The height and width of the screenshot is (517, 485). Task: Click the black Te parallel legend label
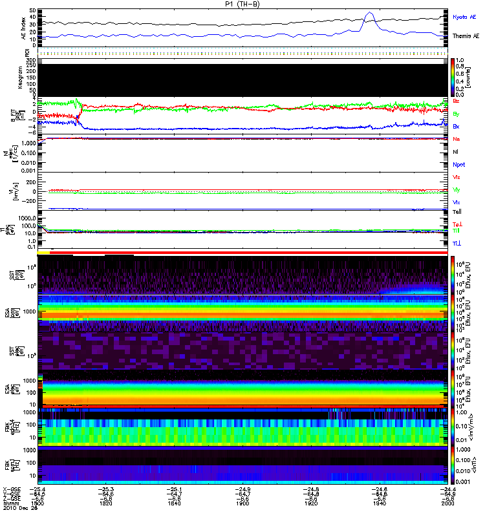pos(457,212)
